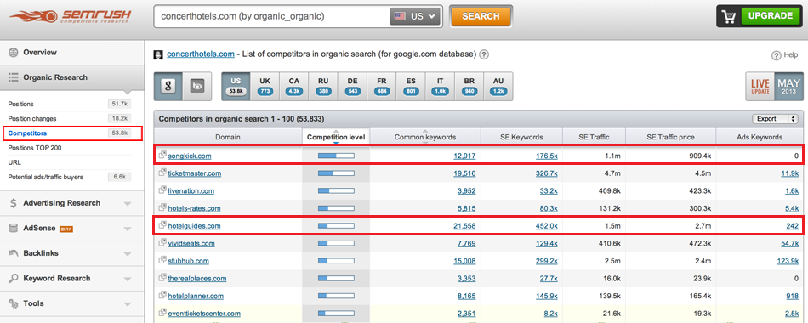The height and width of the screenshot is (323, 808).
Task: Click the orange SEARCH button
Action: pyautogui.click(x=481, y=16)
